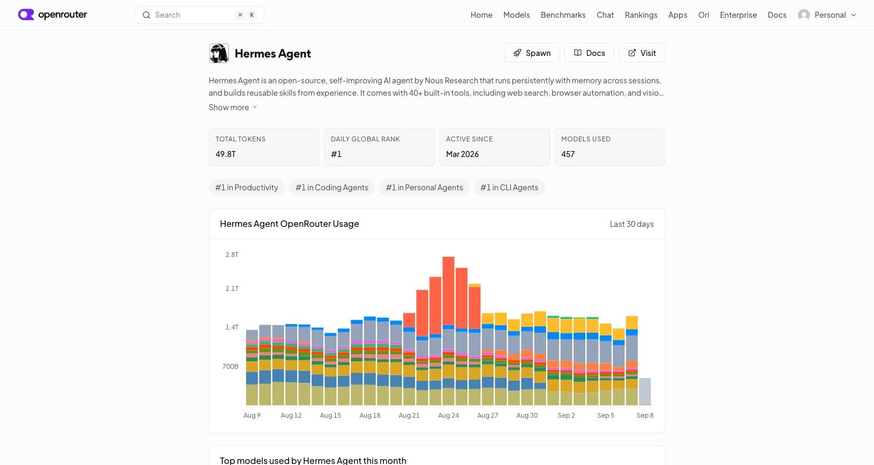874x465 pixels.
Task: Click the book icon on Docs button
Action: tap(578, 53)
